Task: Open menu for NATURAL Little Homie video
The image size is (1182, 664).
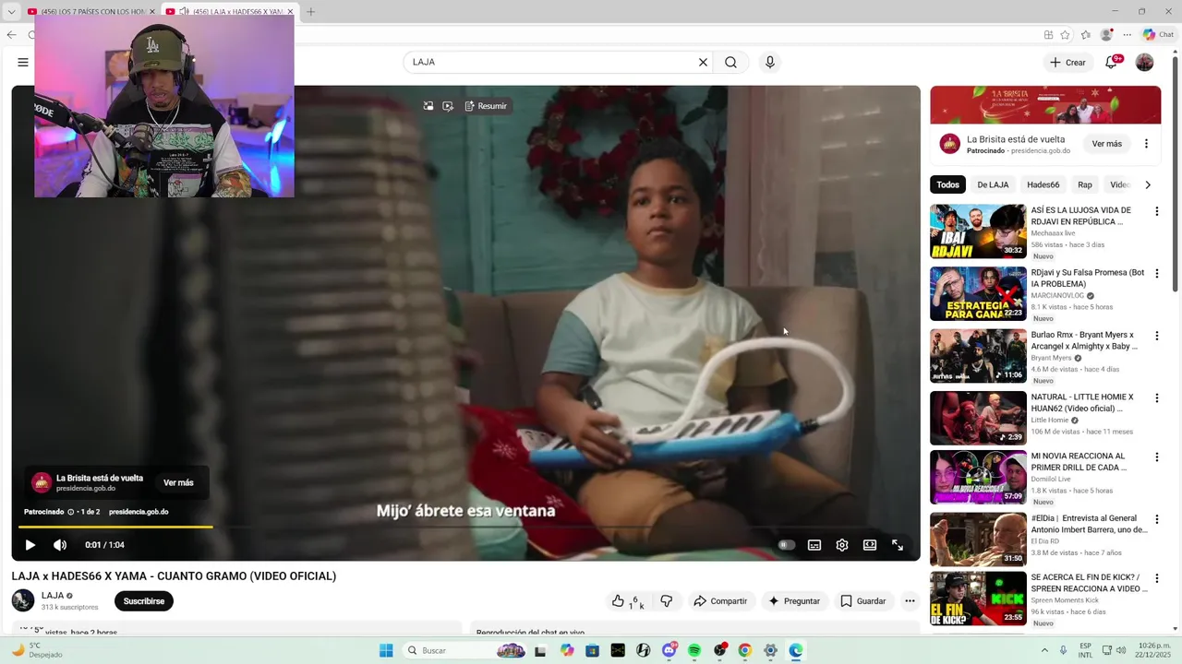Action: [x=1156, y=398]
